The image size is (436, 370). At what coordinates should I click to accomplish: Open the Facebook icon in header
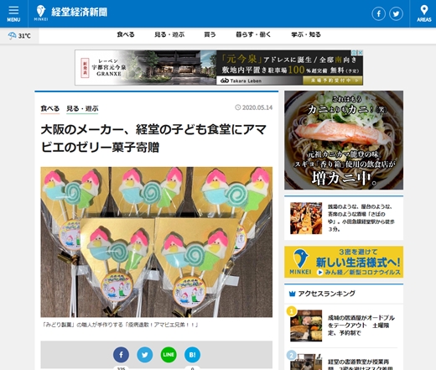click(x=378, y=13)
